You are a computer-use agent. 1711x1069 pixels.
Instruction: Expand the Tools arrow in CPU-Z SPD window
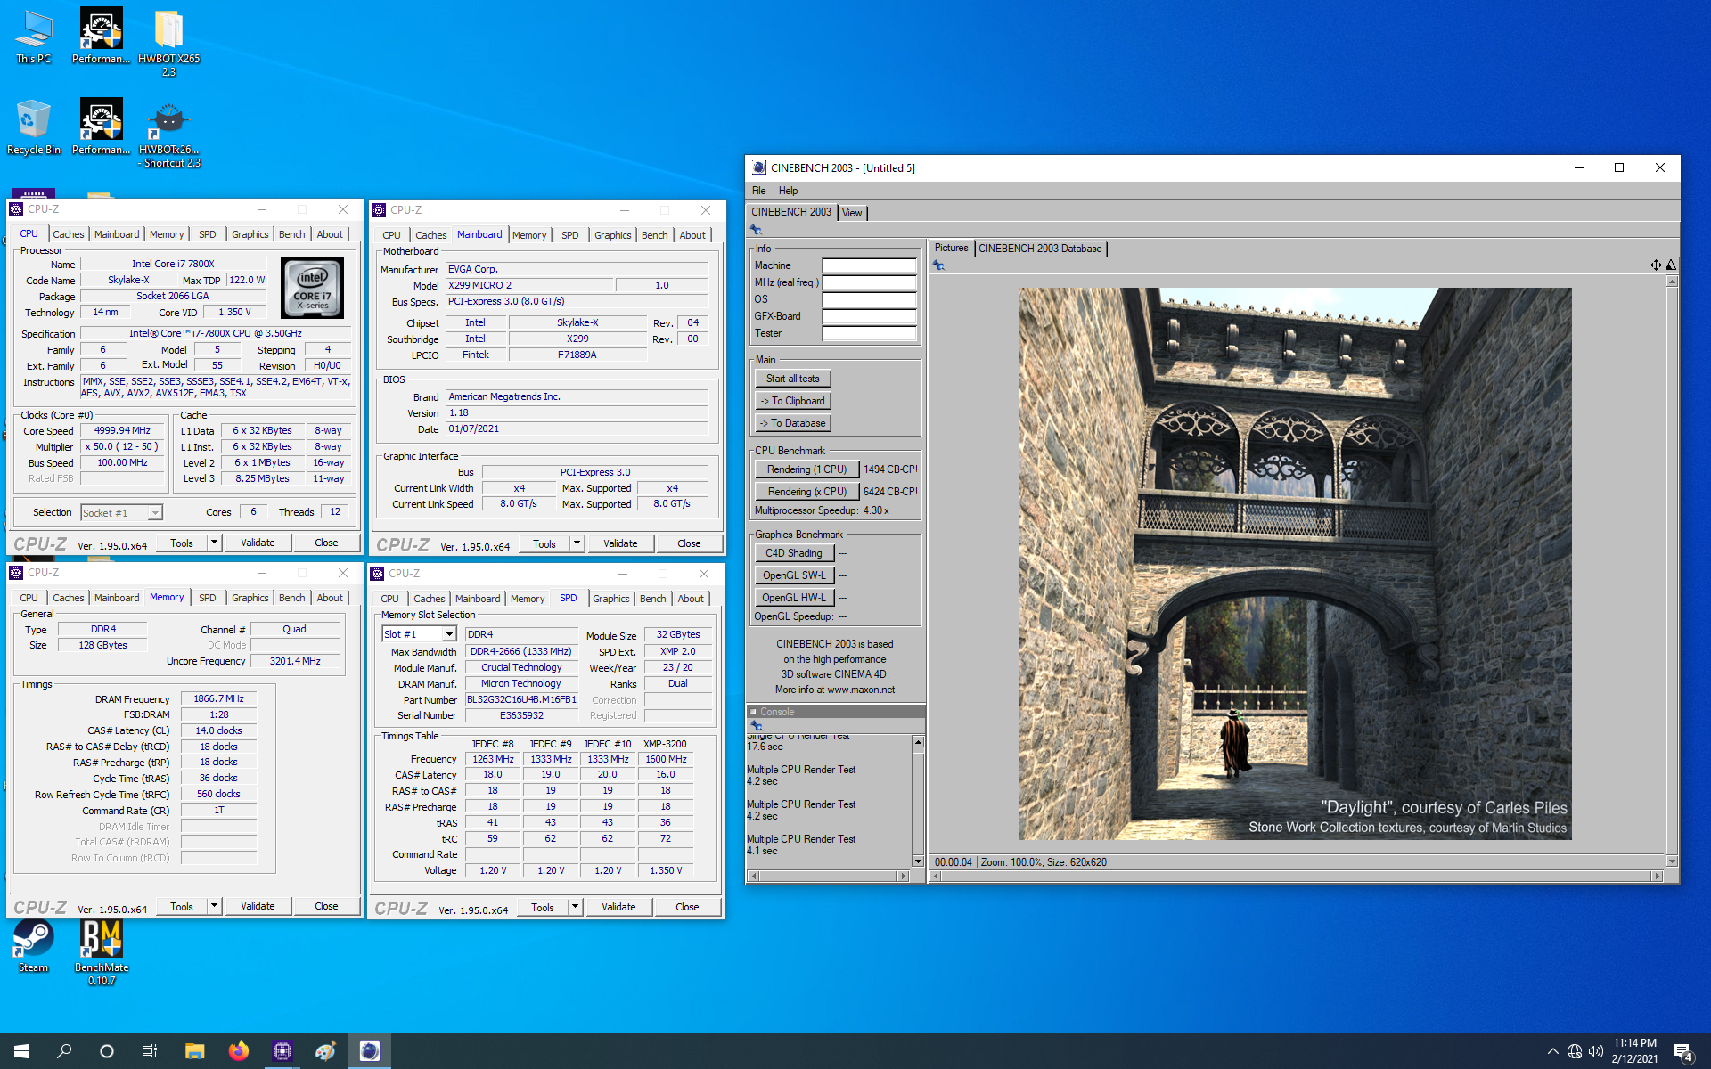tap(575, 907)
